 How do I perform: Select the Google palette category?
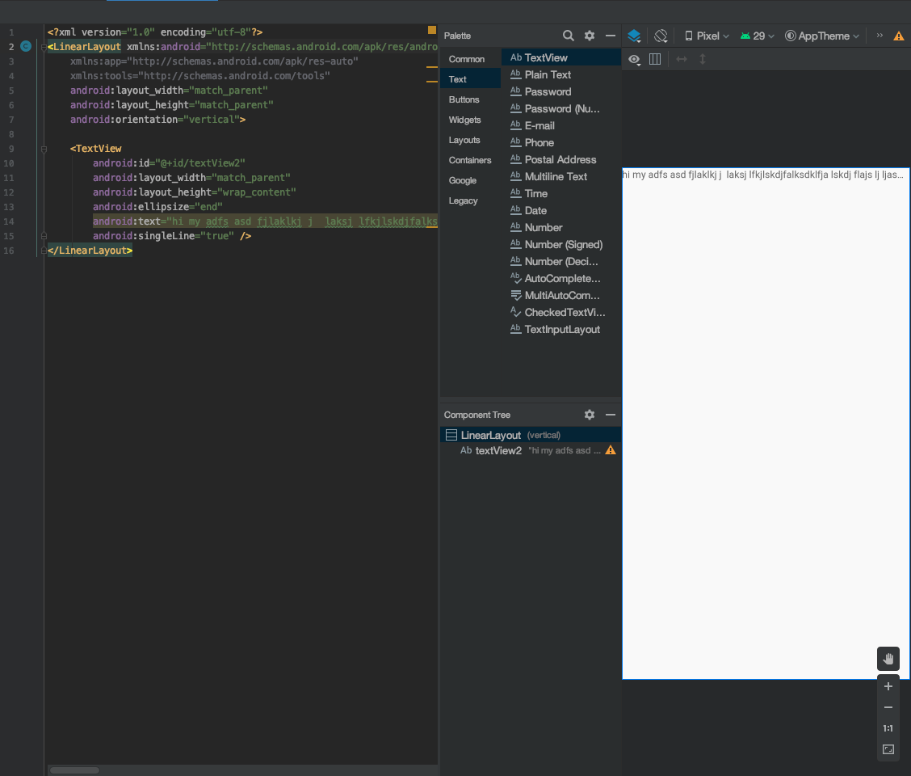471,180
